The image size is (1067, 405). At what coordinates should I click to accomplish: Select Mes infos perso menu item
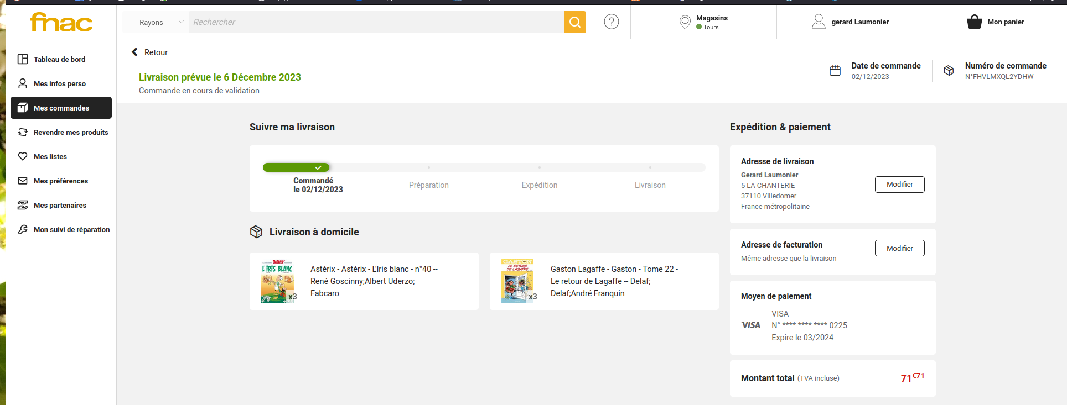59,84
